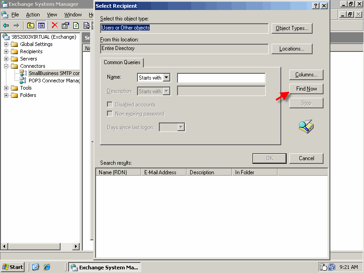The width and height of the screenshot is (364, 273).
Task: Click the Users or Other objects field
Action: coord(185,28)
